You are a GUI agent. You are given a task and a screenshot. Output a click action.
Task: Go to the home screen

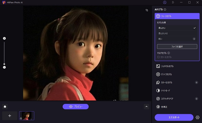click(5, 107)
